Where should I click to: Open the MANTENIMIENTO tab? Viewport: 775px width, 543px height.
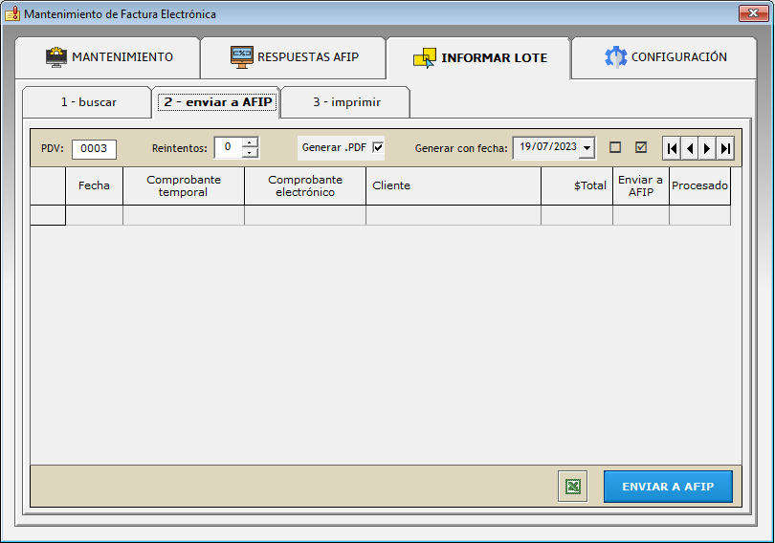tap(108, 57)
